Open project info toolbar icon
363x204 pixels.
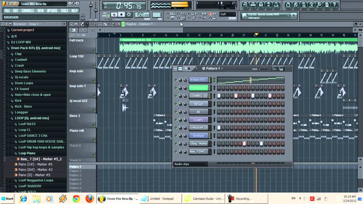point(327,5)
